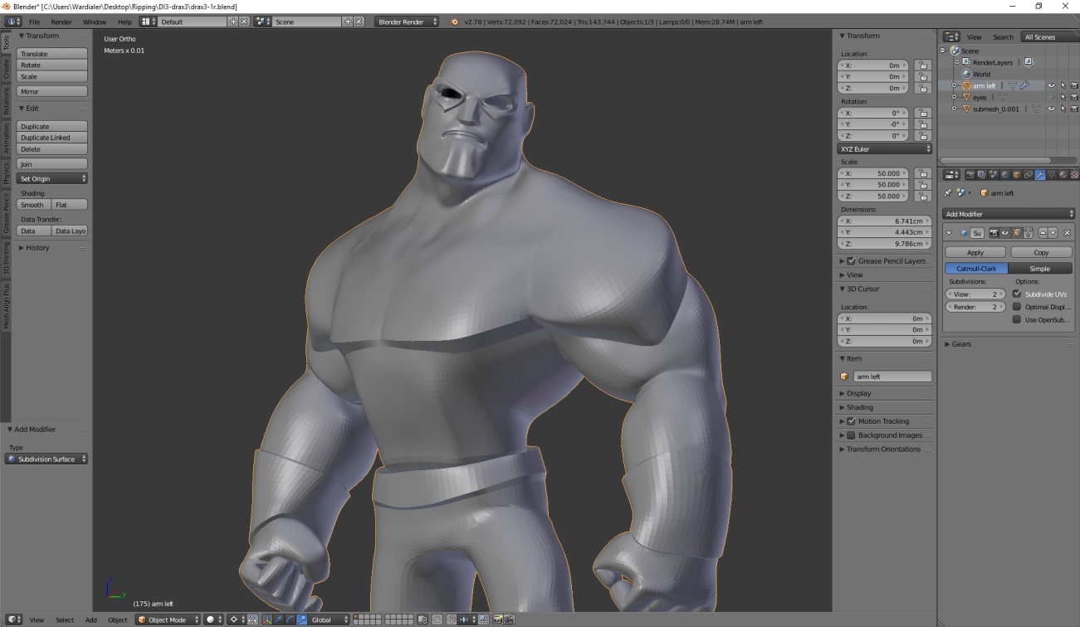Click the Duplicate Linked button
Screen dimensions: 1080x627
point(51,138)
